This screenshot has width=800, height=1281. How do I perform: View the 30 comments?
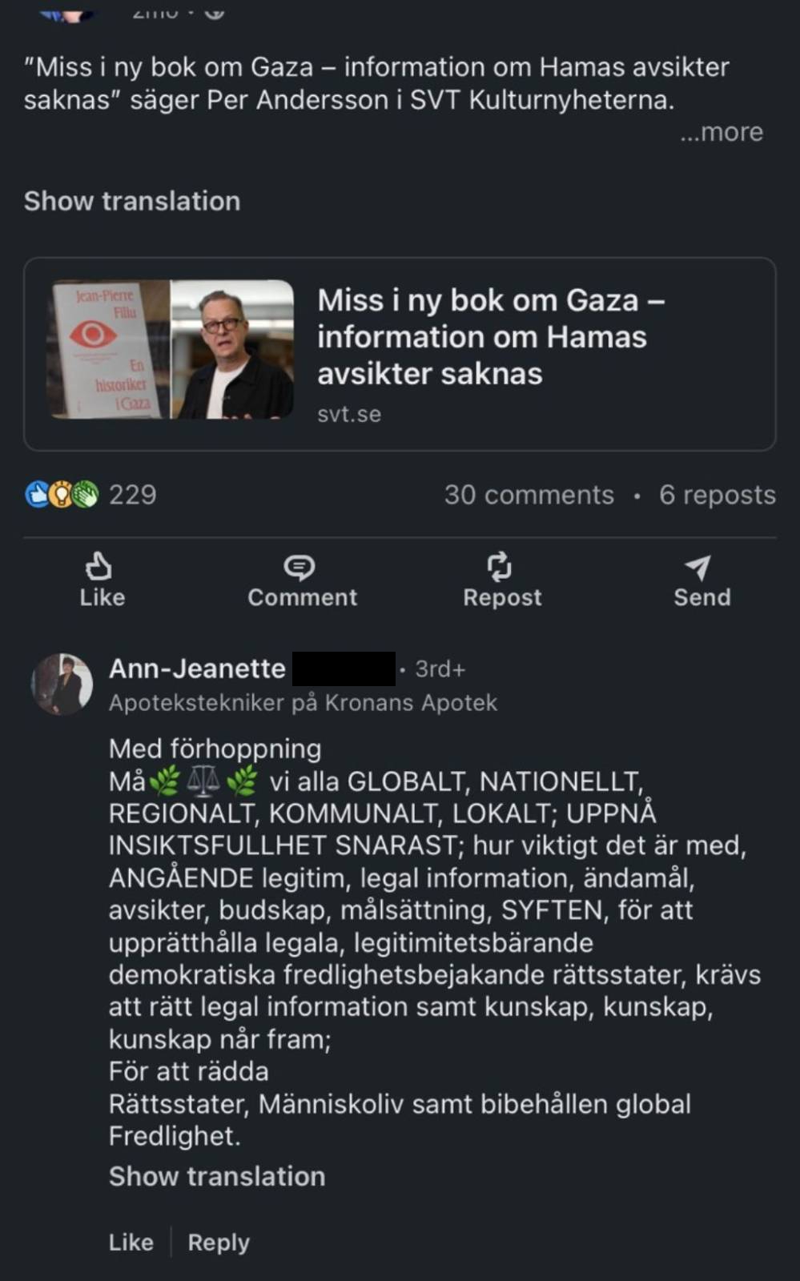pos(529,495)
